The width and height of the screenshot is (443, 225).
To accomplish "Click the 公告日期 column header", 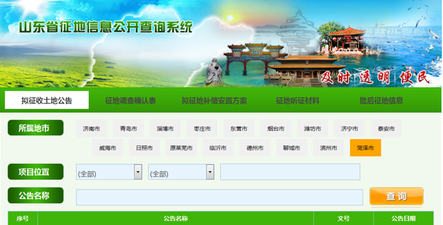I will [403, 219].
